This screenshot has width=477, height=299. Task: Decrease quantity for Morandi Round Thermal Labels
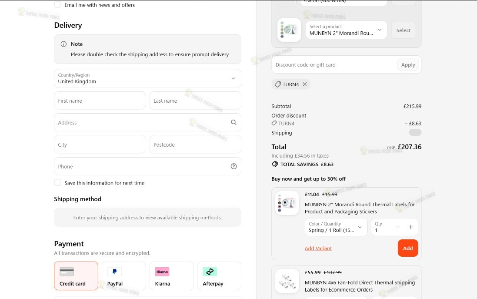pos(398,227)
